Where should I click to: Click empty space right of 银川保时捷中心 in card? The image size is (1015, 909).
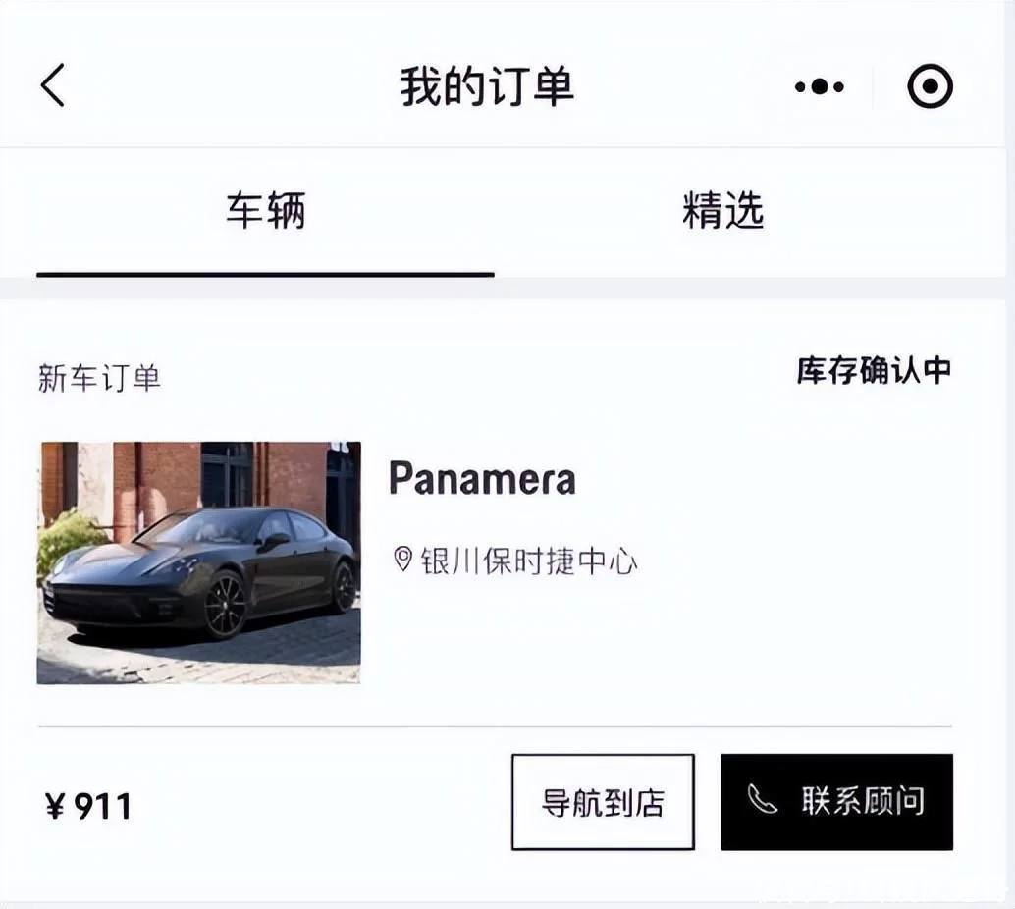coord(796,561)
